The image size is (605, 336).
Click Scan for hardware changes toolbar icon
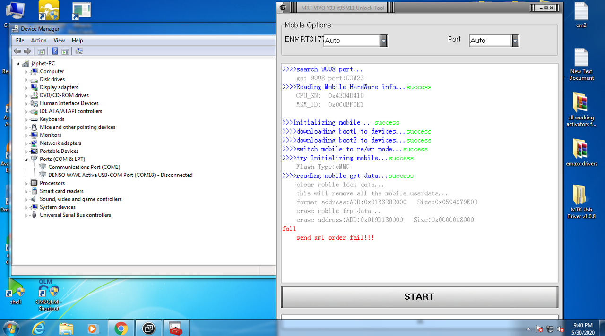79,51
